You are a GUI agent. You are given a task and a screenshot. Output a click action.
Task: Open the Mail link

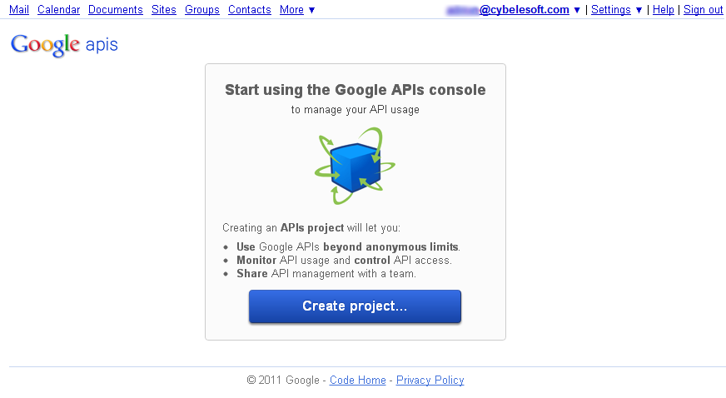[19, 10]
